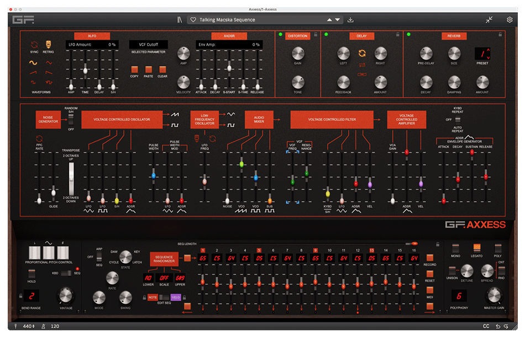Screen dimensions: 525x338
Task: Click the Distortion section header
Action: (297, 36)
